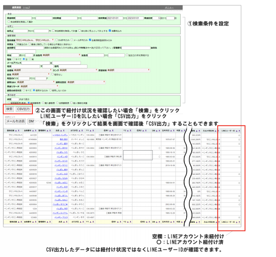Sort LINEユーザーID descending in the top header
The height and width of the screenshot is (257, 276).
click(239, 131)
